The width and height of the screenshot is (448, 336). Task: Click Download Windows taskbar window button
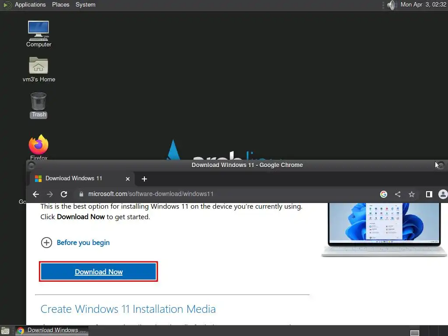(x=52, y=331)
